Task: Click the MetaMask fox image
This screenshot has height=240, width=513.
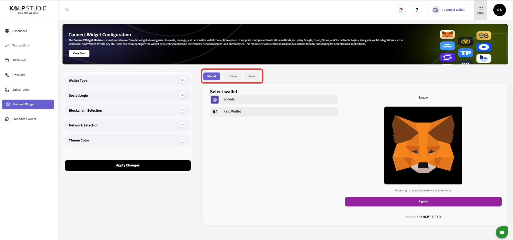Action: click(423, 146)
